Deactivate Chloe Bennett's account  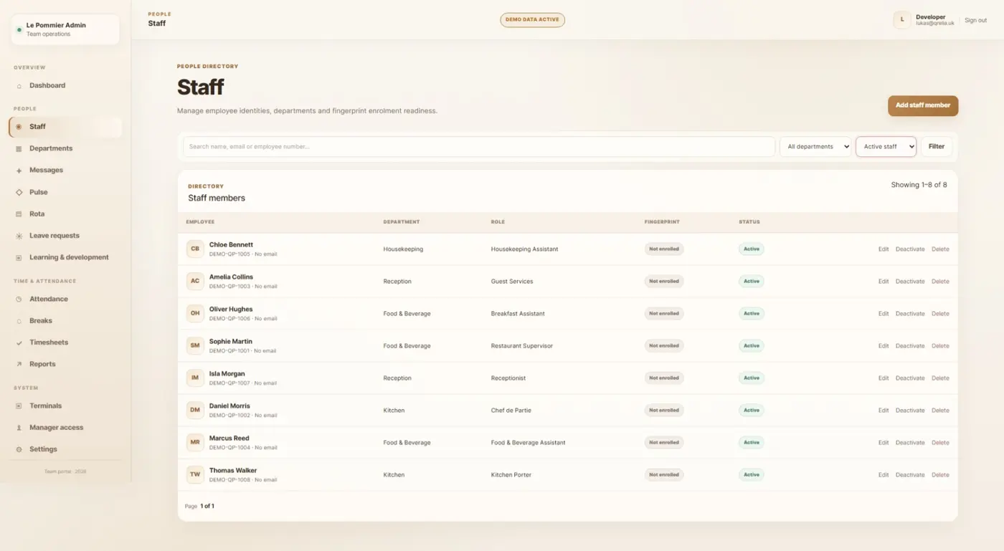click(910, 249)
